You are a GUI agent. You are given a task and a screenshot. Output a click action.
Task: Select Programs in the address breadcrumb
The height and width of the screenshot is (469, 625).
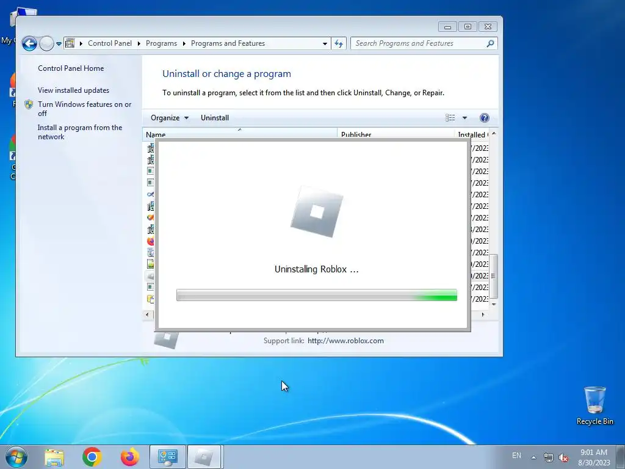pos(161,43)
